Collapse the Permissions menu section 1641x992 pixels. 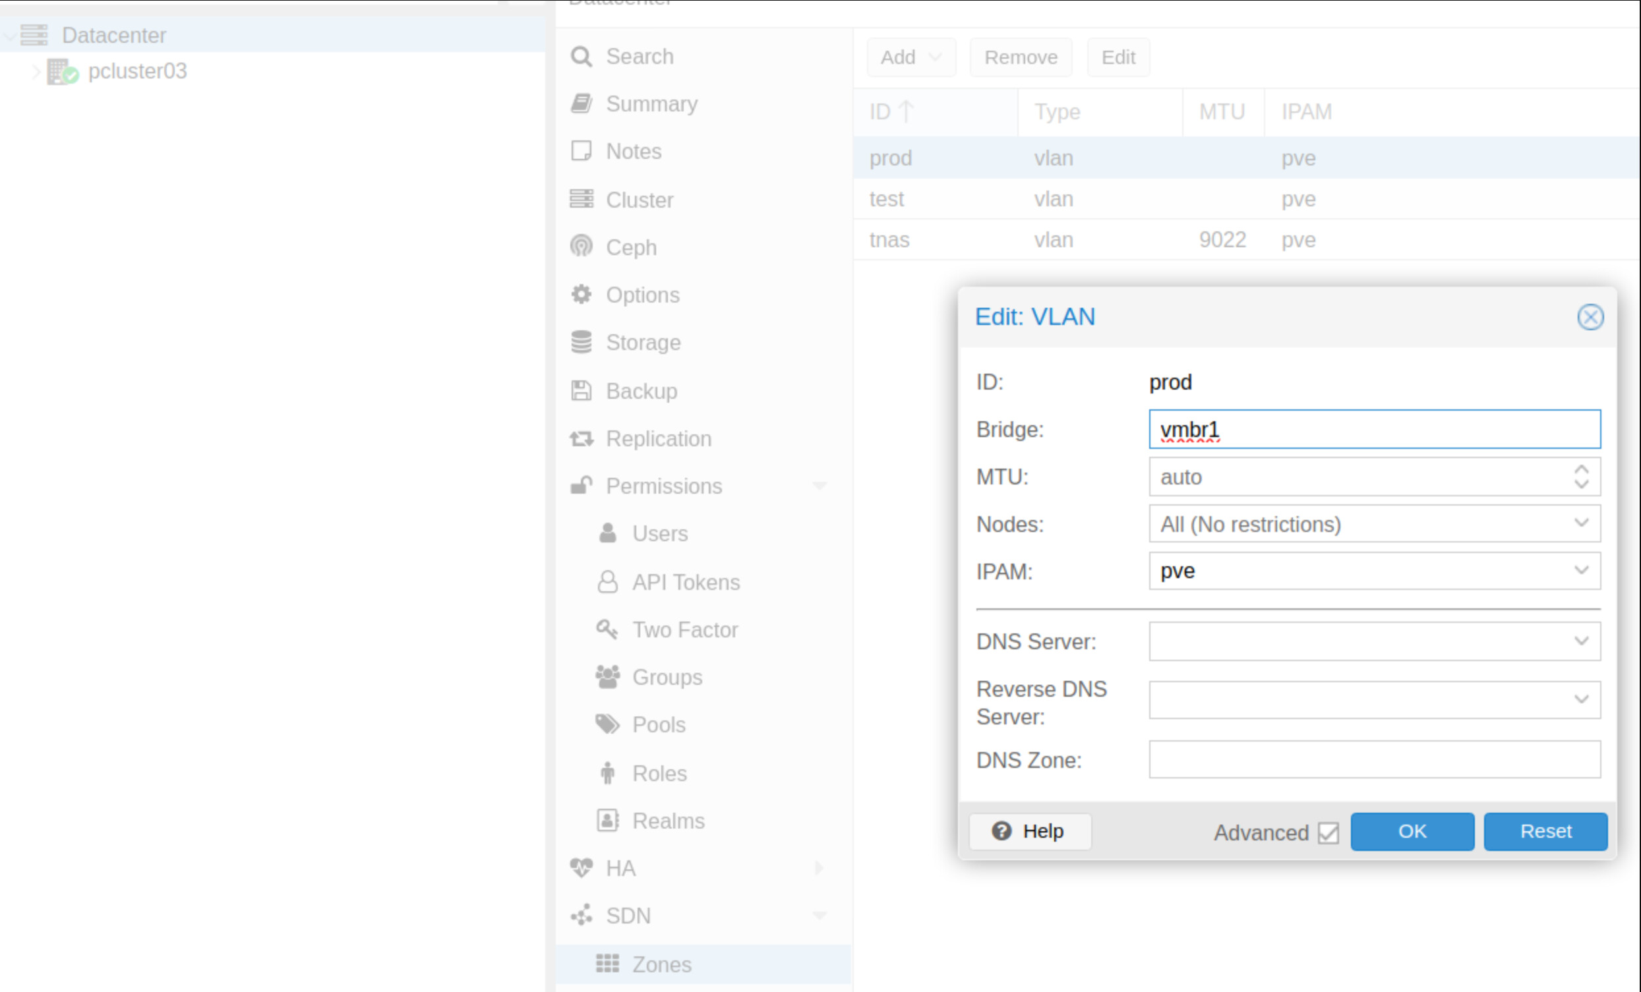coord(819,486)
